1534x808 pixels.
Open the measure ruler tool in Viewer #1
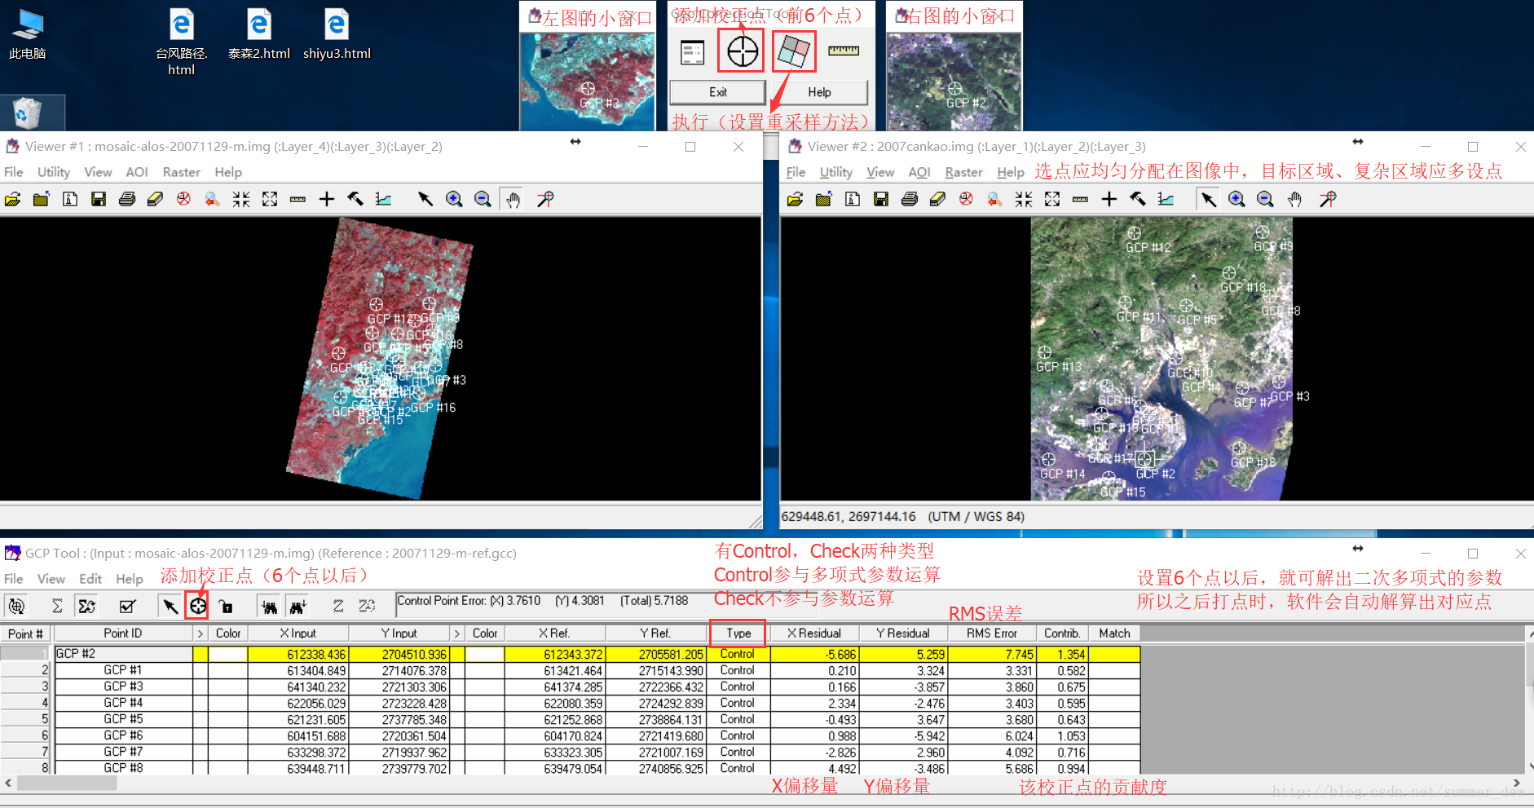tap(298, 199)
